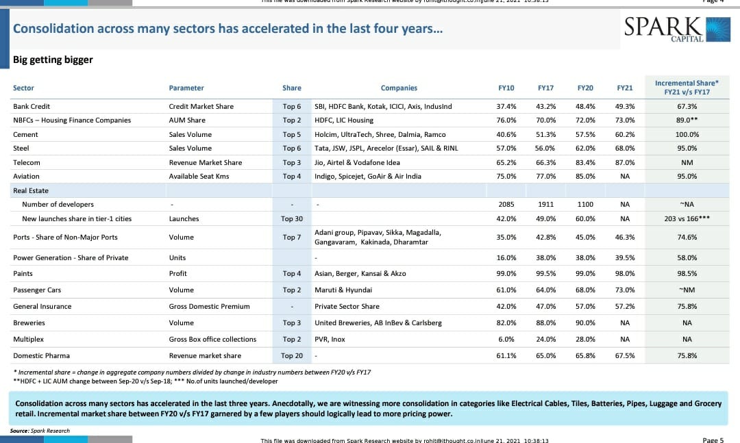
Task: Click the '* Incremental share' footnote line
Action: pyautogui.click(x=192, y=372)
